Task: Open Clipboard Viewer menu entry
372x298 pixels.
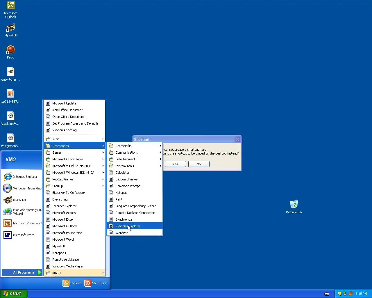Action: click(x=135, y=179)
